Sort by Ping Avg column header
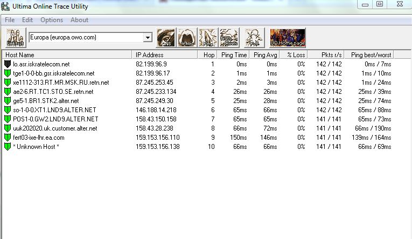Image resolution: width=412 pixels, height=239 pixels. (x=265, y=54)
